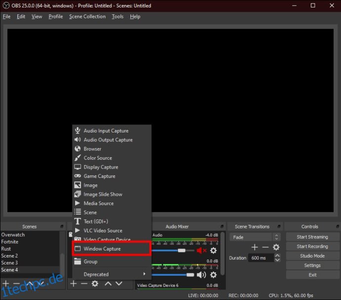Add a Browser source
Image resolution: width=341 pixels, height=300 pixels.
pyautogui.click(x=112, y=149)
